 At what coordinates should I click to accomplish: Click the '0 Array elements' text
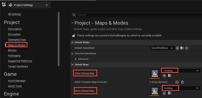coord(158,82)
